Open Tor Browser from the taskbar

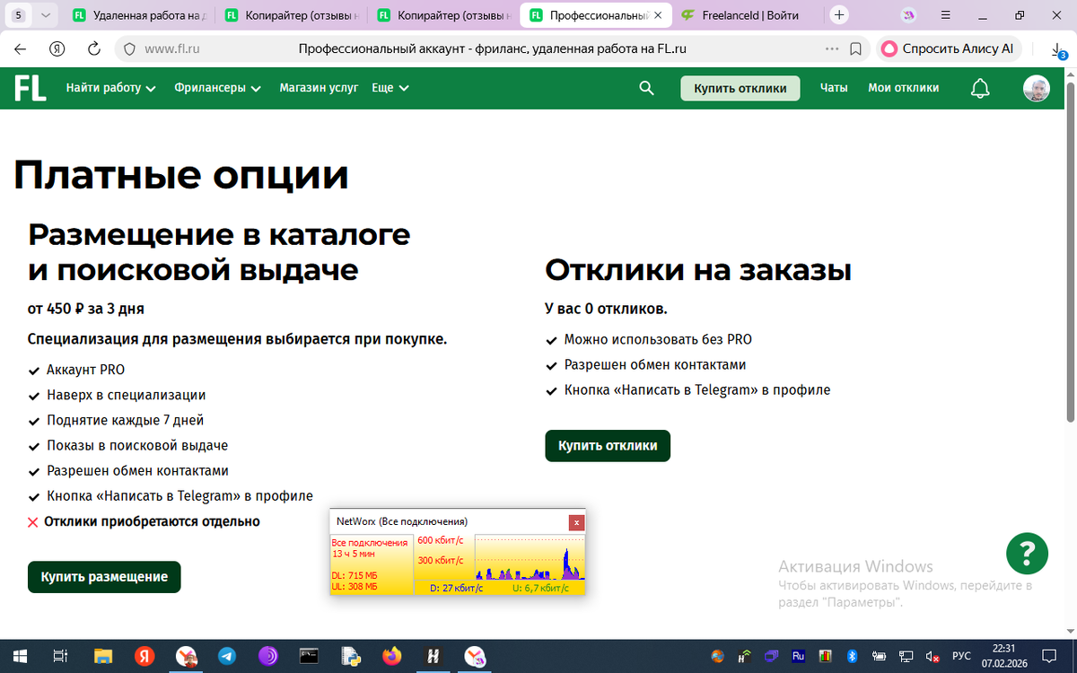(x=268, y=656)
